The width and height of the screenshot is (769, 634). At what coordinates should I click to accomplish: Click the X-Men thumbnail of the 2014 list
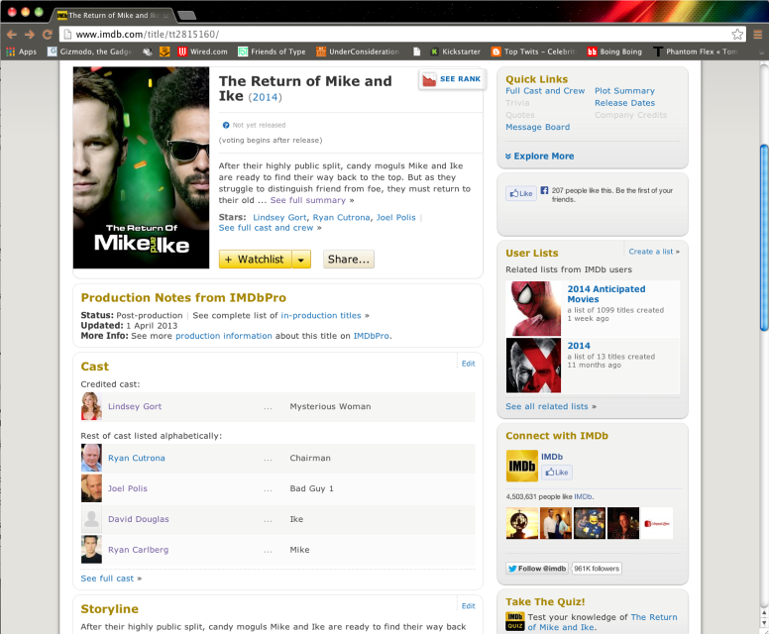click(533, 366)
